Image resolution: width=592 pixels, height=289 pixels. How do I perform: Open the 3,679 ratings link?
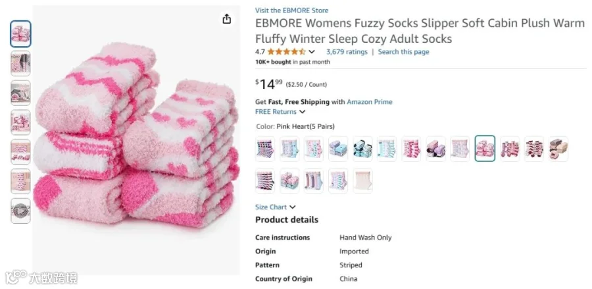[347, 52]
